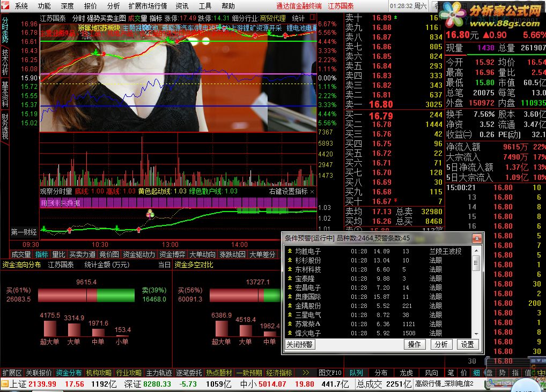The image size is (546, 392).
Task: Click the up-arrow icon beside 东材科技 alert
Action: point(290,269)
